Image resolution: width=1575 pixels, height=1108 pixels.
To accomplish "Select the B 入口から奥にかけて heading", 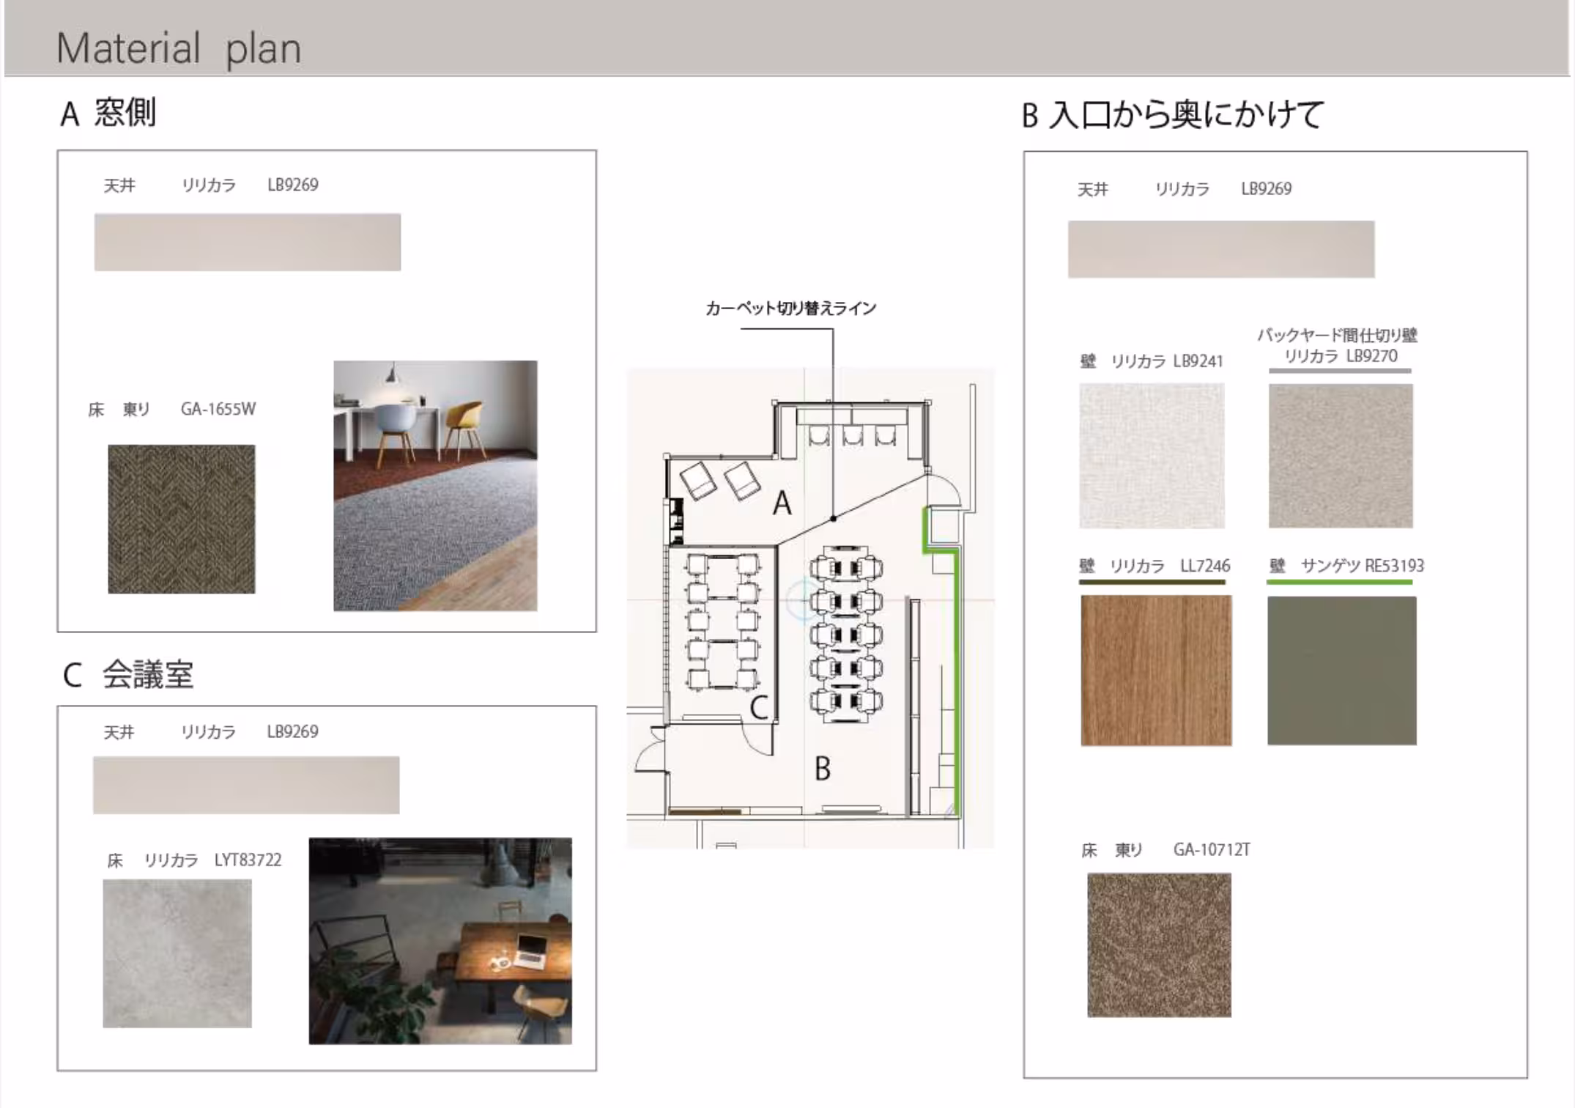I will click(x=1173, y=115).
